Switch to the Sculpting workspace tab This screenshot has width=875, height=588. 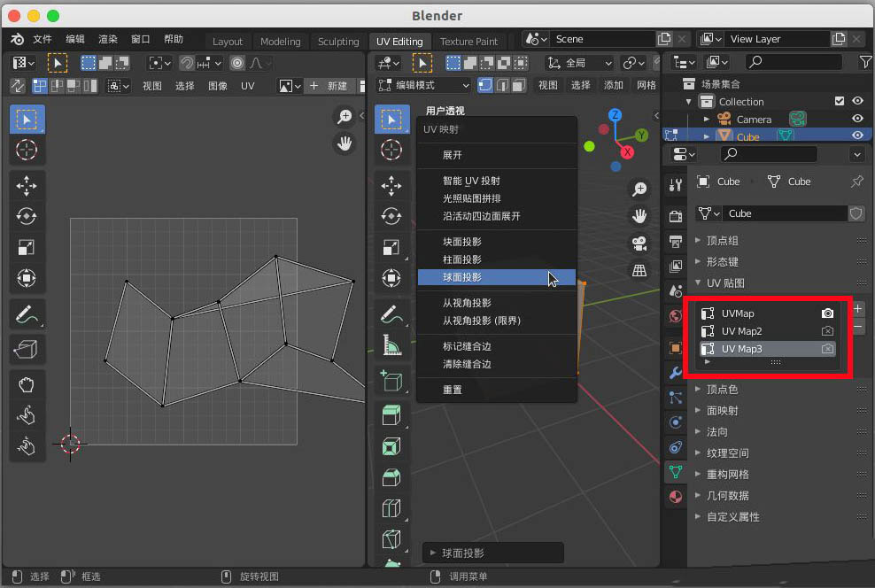[x=338, y=42]
